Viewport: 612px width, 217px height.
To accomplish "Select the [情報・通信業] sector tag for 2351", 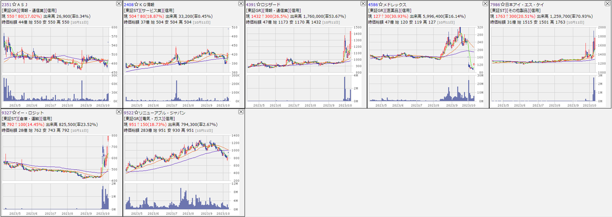I will pyautogui.click(x=32, y=10).
